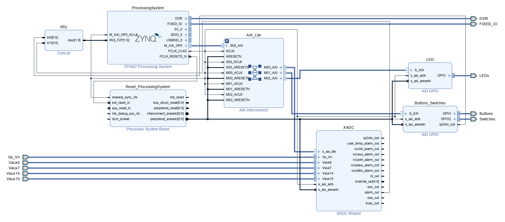This screenshot has height=222, width=505.
Task: Expand the DDR interface pin on ProcessingSystem
Action: click(x=186, y=18)
